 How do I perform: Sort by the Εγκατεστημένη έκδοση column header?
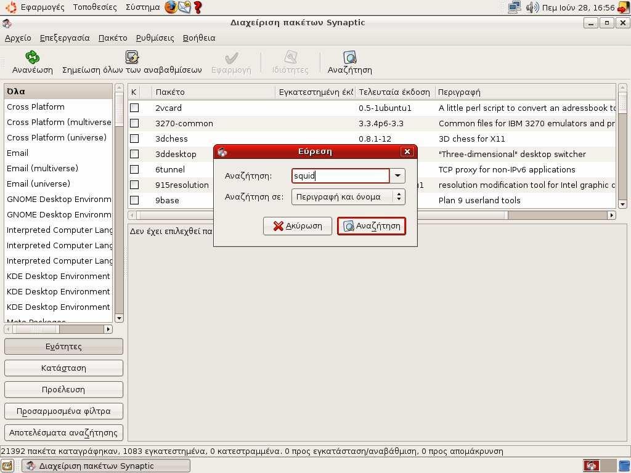[x=315, y=92]
